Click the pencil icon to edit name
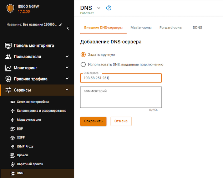The image size is (223, 178). (61, 25)
